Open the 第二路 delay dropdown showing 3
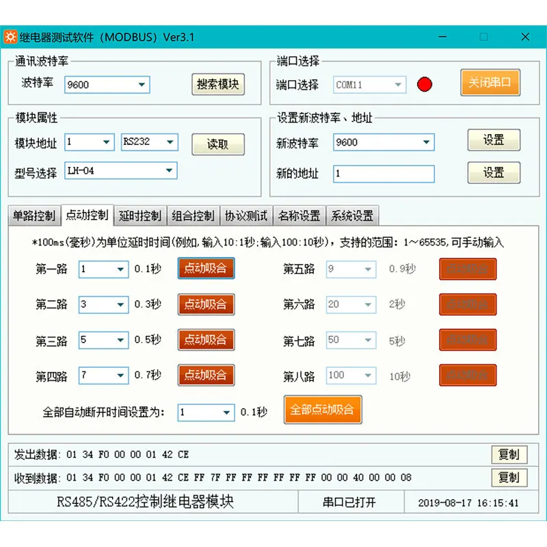This screenshot has width=547, height=547. pyautogui.click(x=104, y=304)
